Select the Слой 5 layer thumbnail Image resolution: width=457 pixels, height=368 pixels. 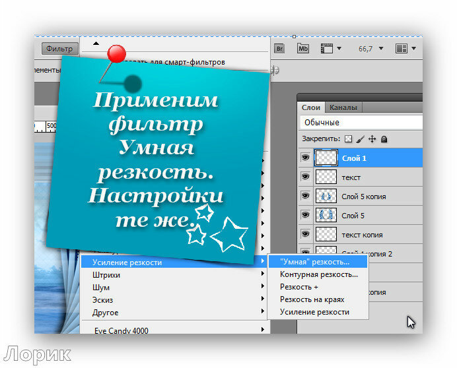[x=326, y=215]
